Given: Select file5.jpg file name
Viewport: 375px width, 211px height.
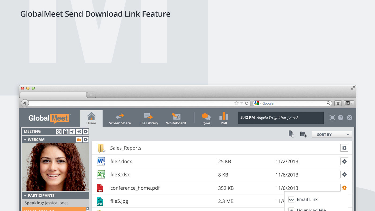Looking at the screenshot, I should (119, 201).
